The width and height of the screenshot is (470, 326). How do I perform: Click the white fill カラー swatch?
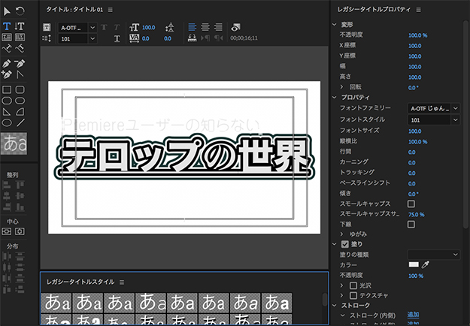point(414,264)
